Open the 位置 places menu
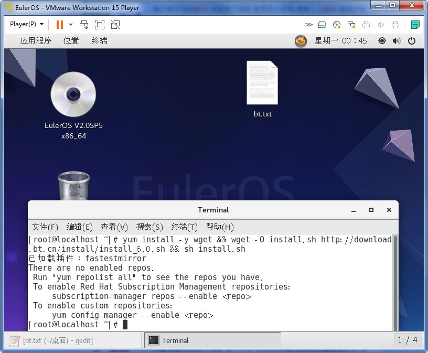 pos(71,41)
